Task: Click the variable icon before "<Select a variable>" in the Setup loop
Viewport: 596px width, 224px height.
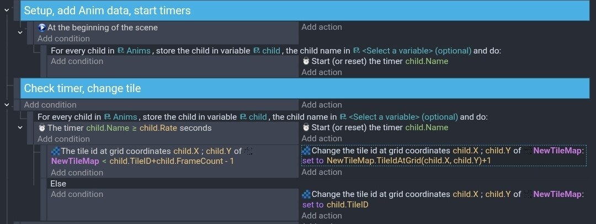Action: pyautogui.click(x=356, y=50)
